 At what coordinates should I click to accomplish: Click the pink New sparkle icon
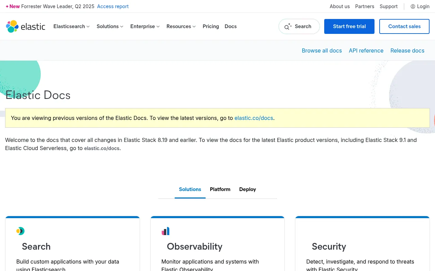(7, 6)
